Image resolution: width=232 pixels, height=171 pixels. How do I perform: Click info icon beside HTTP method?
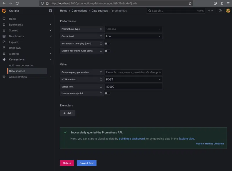coord(101,79)
